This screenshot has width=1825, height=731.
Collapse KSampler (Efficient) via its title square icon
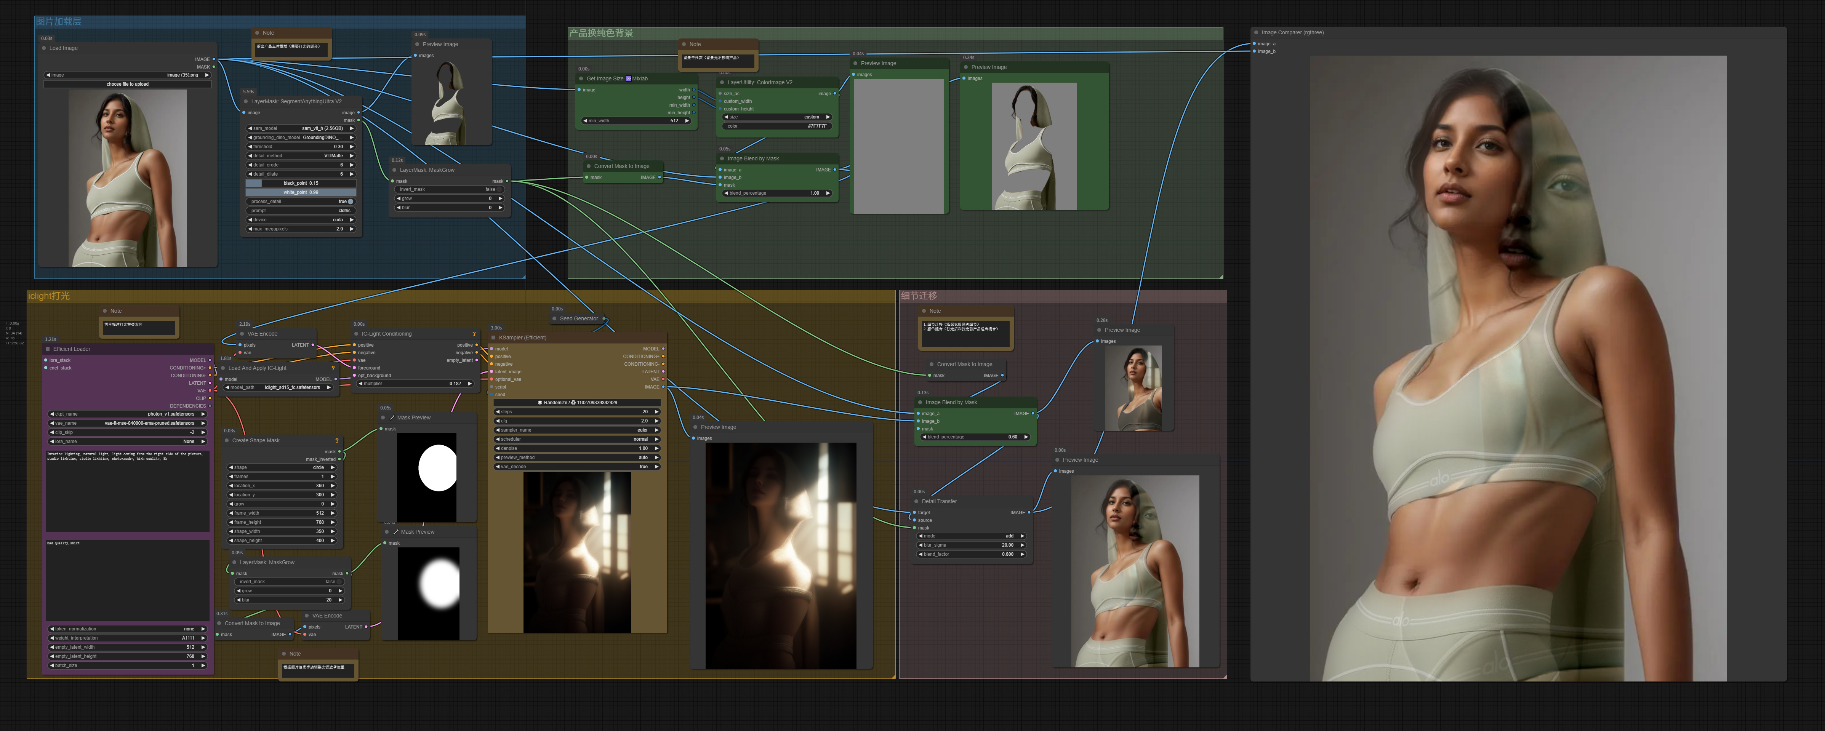pyautogui.click(x=494, y=337)
